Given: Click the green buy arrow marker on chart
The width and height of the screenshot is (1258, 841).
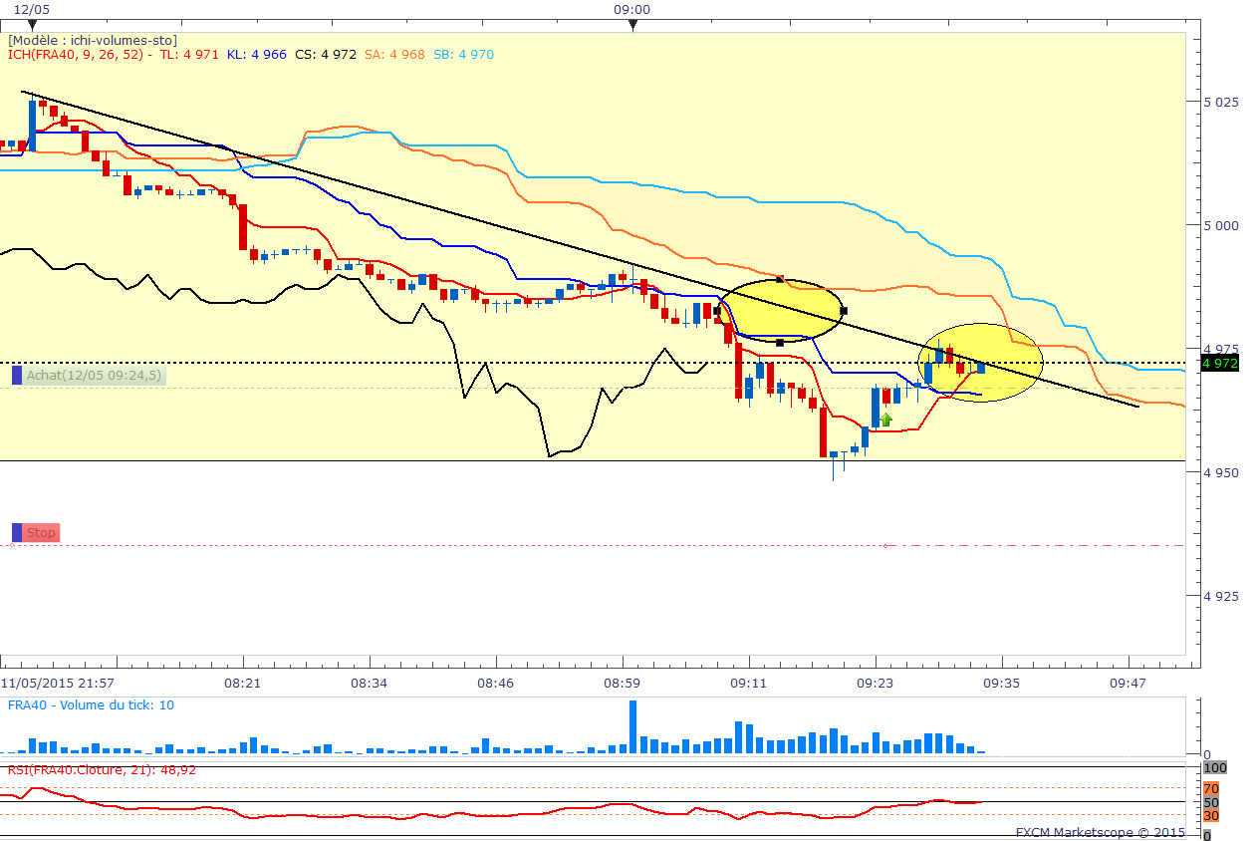Looking at the screenshot, I should pos(885,420).
